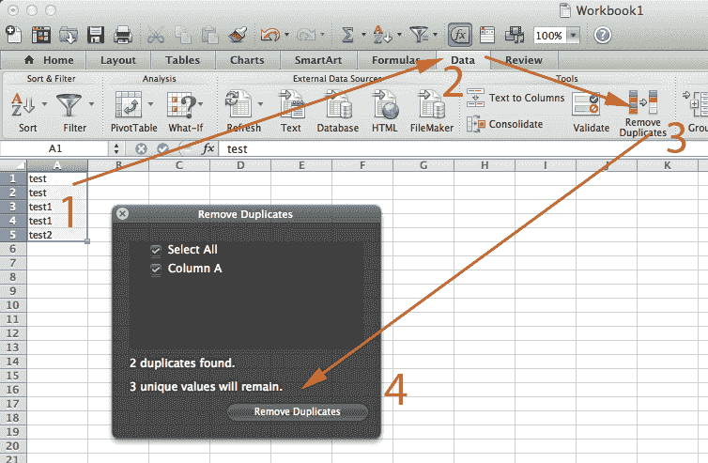Import data from HTML

coord(385,112)
